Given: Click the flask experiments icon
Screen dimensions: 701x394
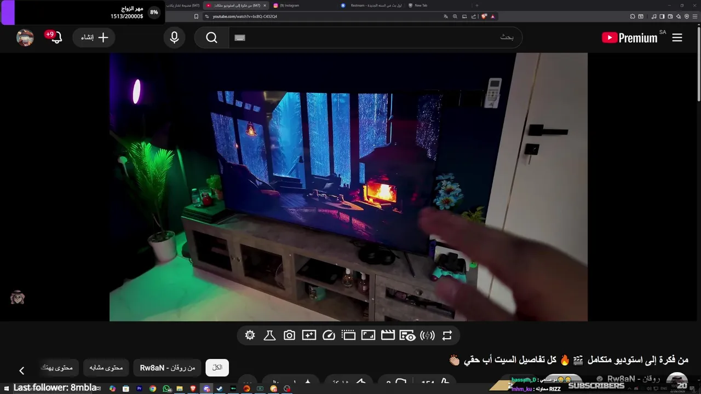Looking at the screenshot, I should click(x=269, y=335).
